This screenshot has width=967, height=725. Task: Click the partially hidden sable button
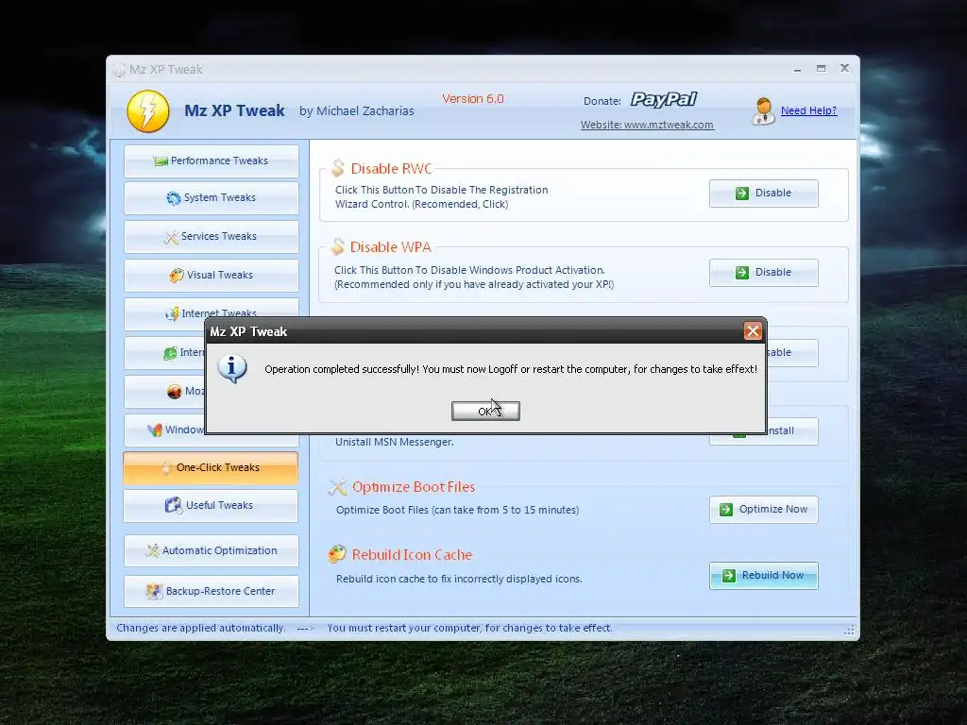[792, 353]
